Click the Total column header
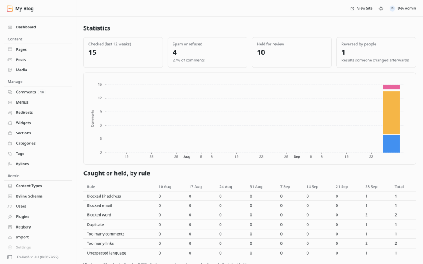Screen dimensions: 423x264 click(399, 187)
